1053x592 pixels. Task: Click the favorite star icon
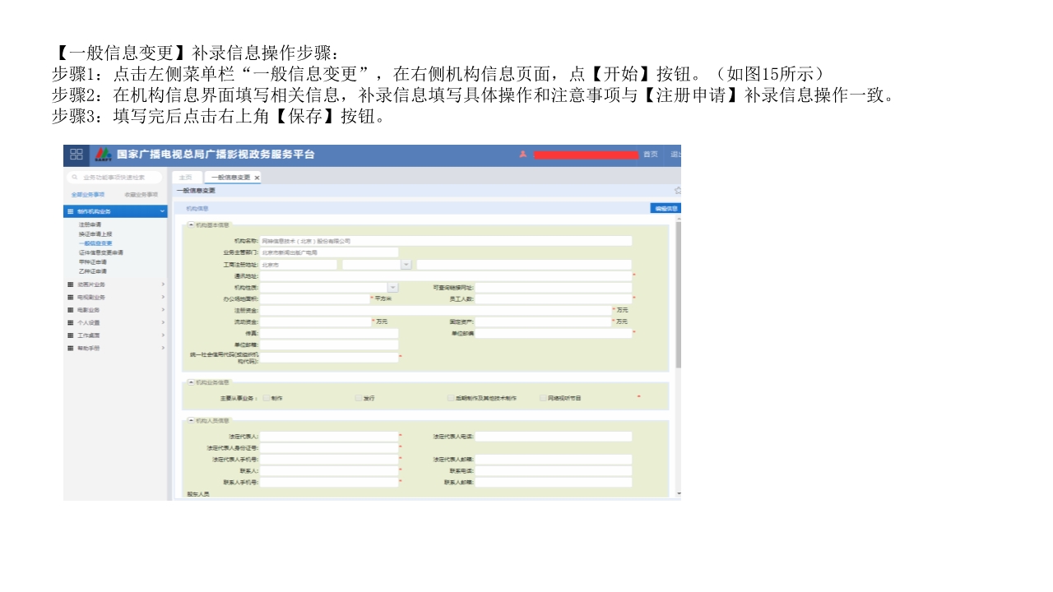(x=677, y=190)
